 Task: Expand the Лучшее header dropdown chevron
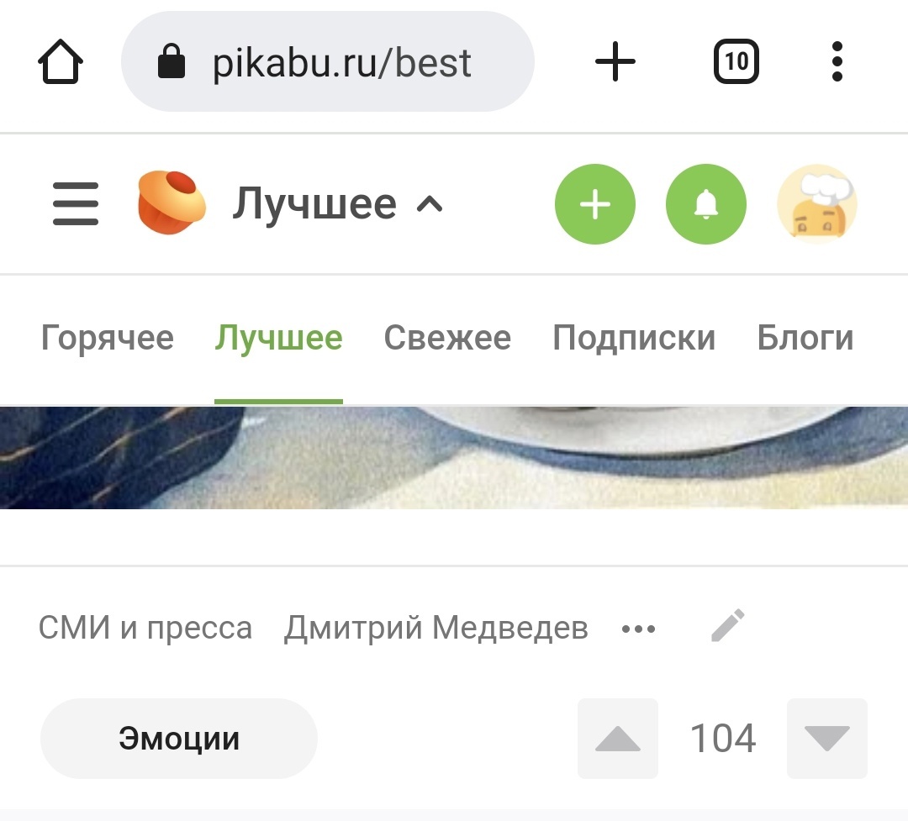430,204
